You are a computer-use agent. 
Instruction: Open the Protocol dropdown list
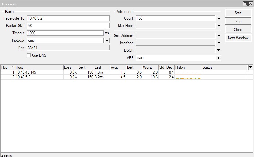(107, 40)
